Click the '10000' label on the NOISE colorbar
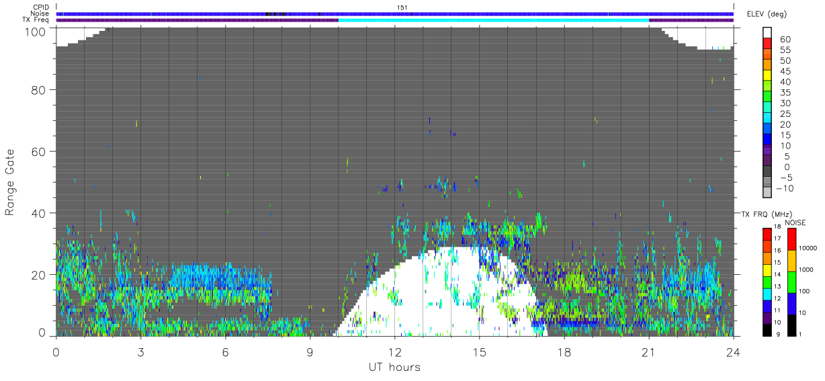This screenshot has height=381, width=825. (808, 248)
